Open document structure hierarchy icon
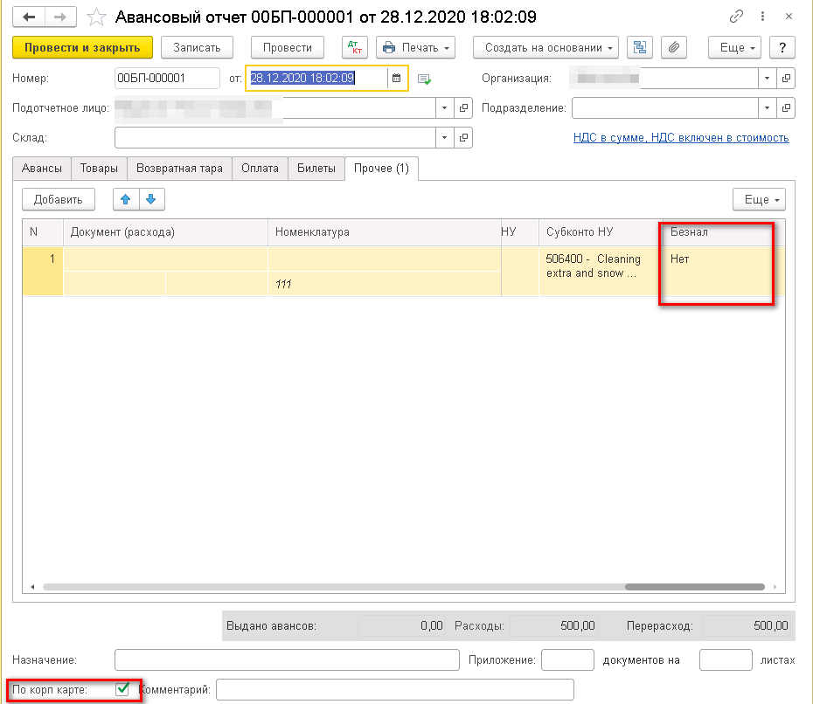Screen dimensions: 813x704 tap(640, 47)
